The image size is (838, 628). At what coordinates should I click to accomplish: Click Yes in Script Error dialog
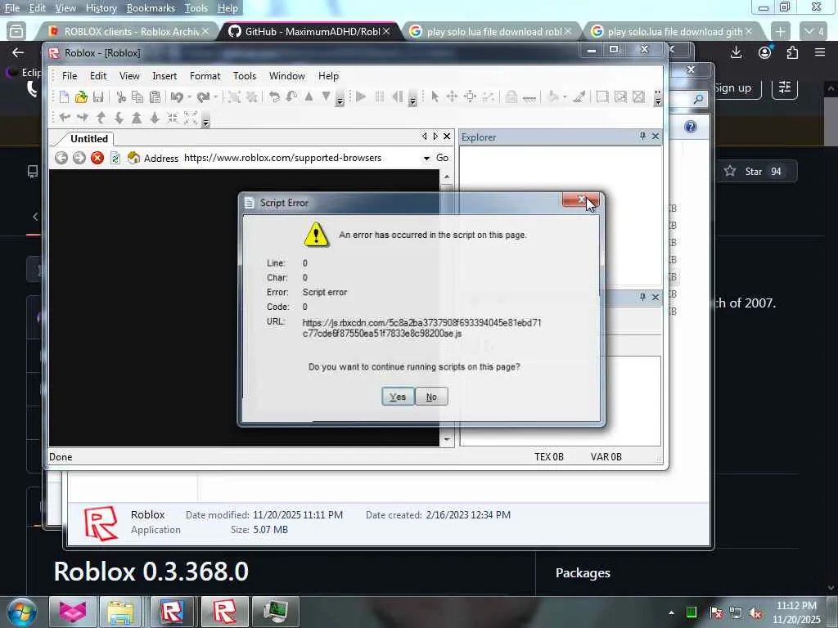(x=398, y=397)
